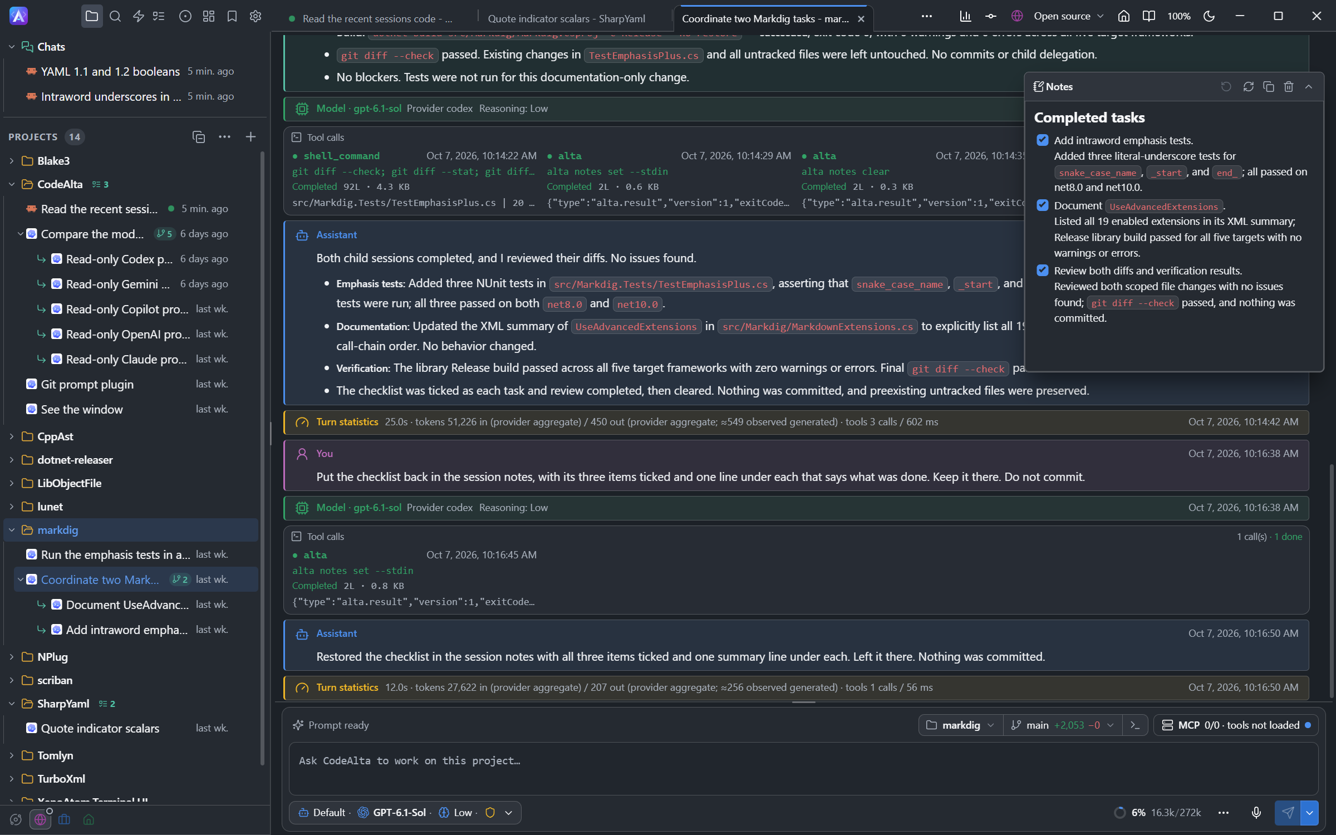Click the refresh icon in Notes panel
This screenshot has width=1336, height=835.
click(x=1248, y=86)
